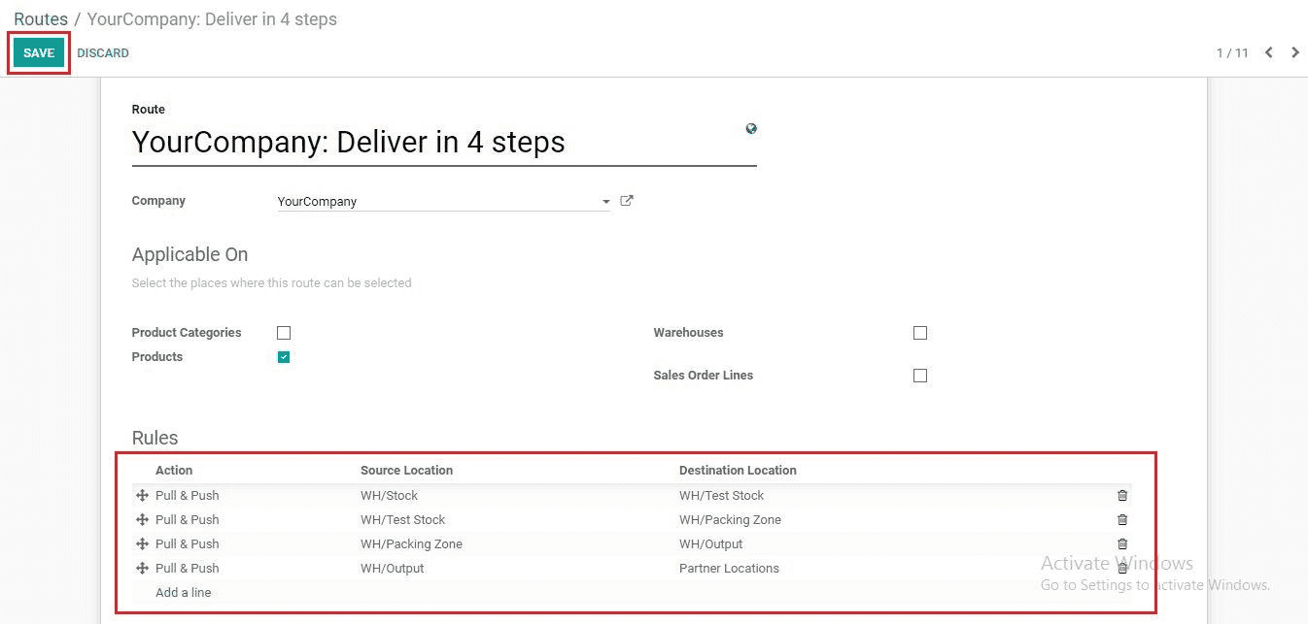Click Pull & Push in the WH/Output source row
Screen dimensions: 1308x624
click(x=187, y=569)
